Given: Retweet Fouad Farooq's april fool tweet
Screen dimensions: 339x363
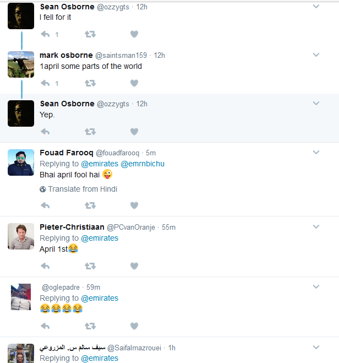Looking at the screenshot, I should [90, 205].
